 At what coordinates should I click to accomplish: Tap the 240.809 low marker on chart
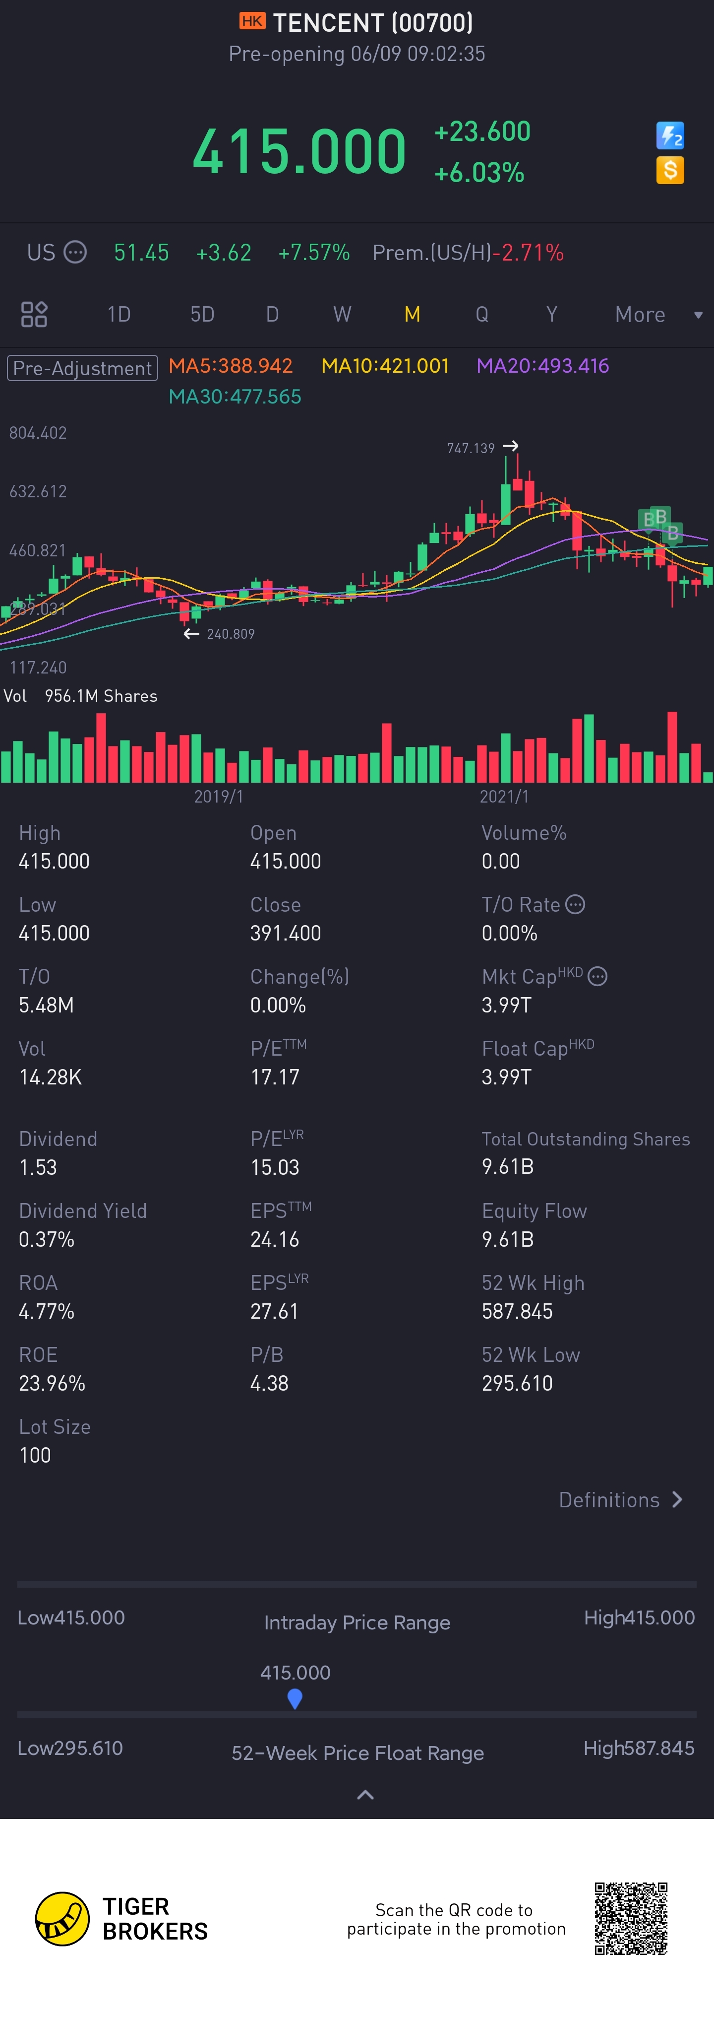pyautogui.click(x=219, y=633)
